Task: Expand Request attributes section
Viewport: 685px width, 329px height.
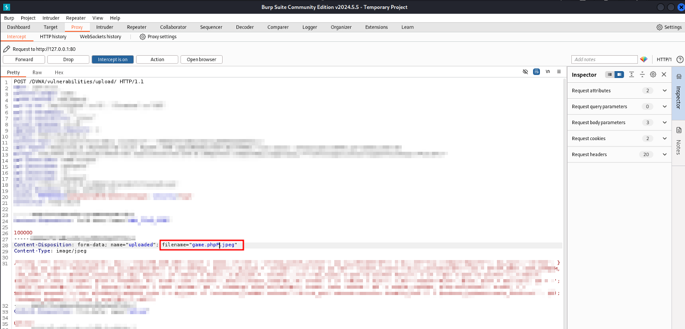Action: tap(619, 91)
